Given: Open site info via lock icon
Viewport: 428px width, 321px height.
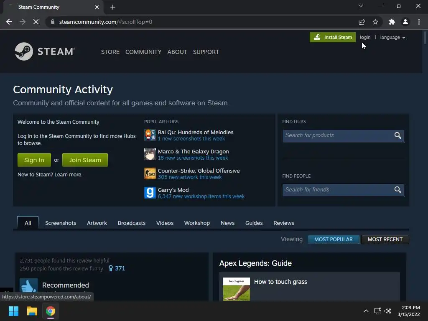Looking at the screenshot, I should point(53,22).
